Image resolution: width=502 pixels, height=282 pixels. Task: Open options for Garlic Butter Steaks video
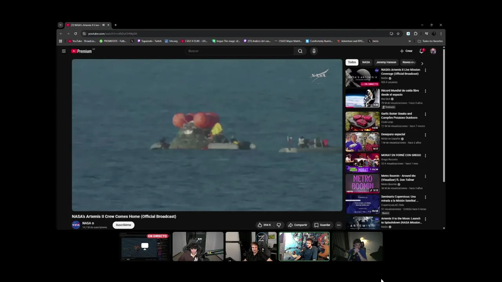[425, 114]
